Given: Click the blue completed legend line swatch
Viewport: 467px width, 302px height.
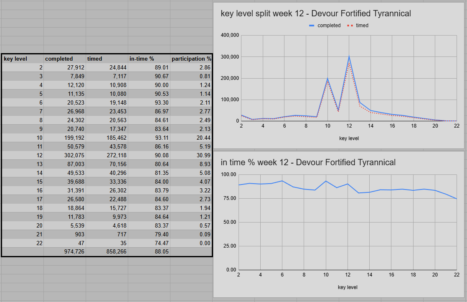Looking at the screenshot, I should [x=312, y=26].
